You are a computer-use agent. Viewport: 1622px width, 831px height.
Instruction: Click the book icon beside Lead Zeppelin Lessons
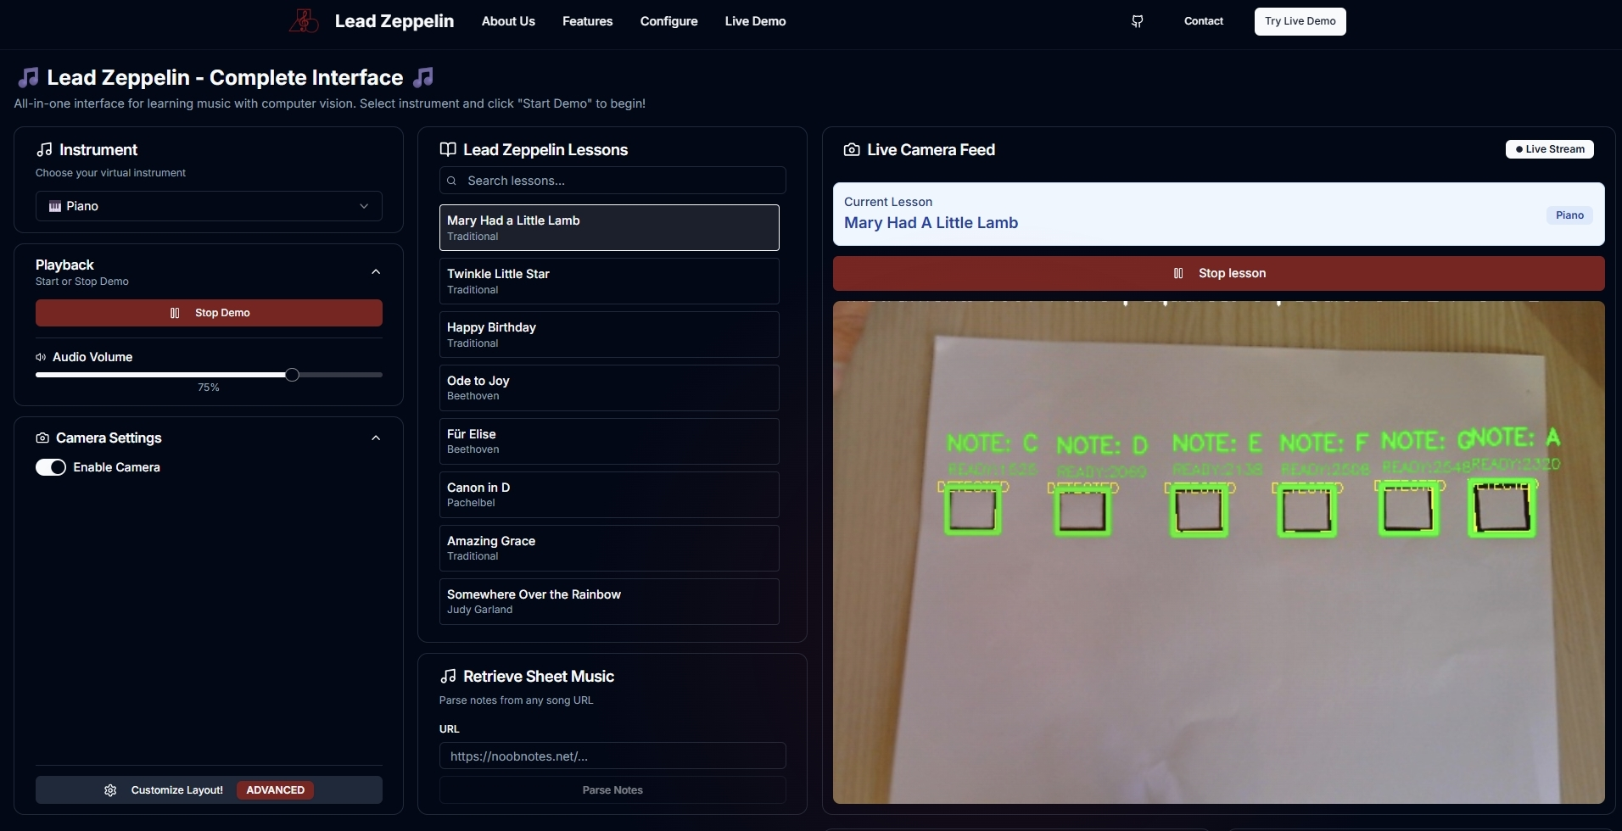click(x=448, y=149)
